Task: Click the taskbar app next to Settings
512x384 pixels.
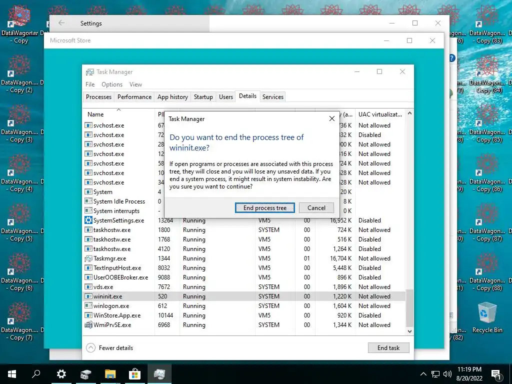Action: [85, 374]
